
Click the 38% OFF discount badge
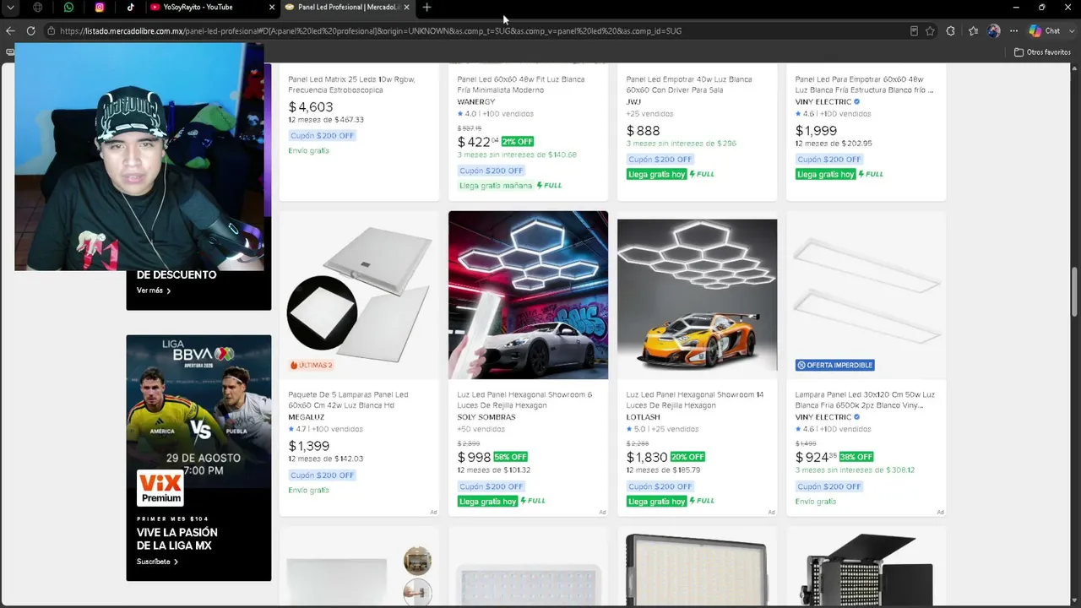click(x=856, y=458)
